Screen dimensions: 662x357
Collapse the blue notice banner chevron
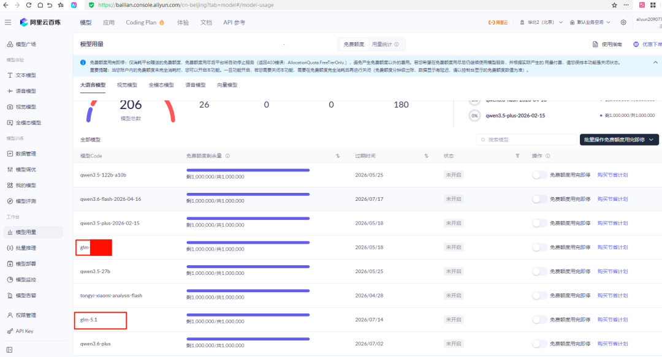[655, 62]
